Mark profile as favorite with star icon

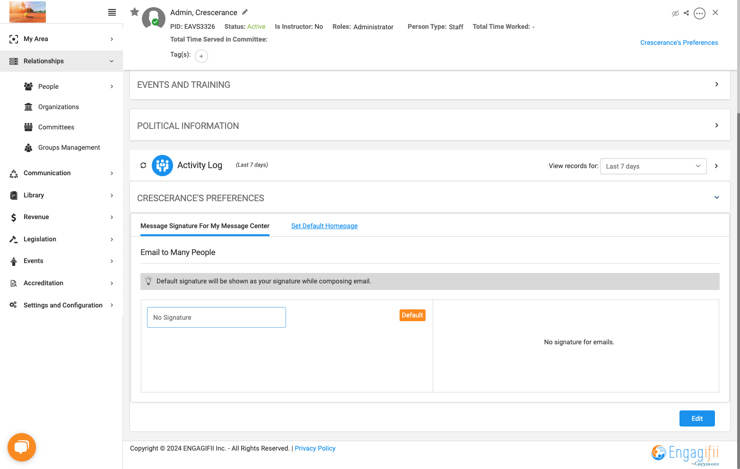point(135,12)
